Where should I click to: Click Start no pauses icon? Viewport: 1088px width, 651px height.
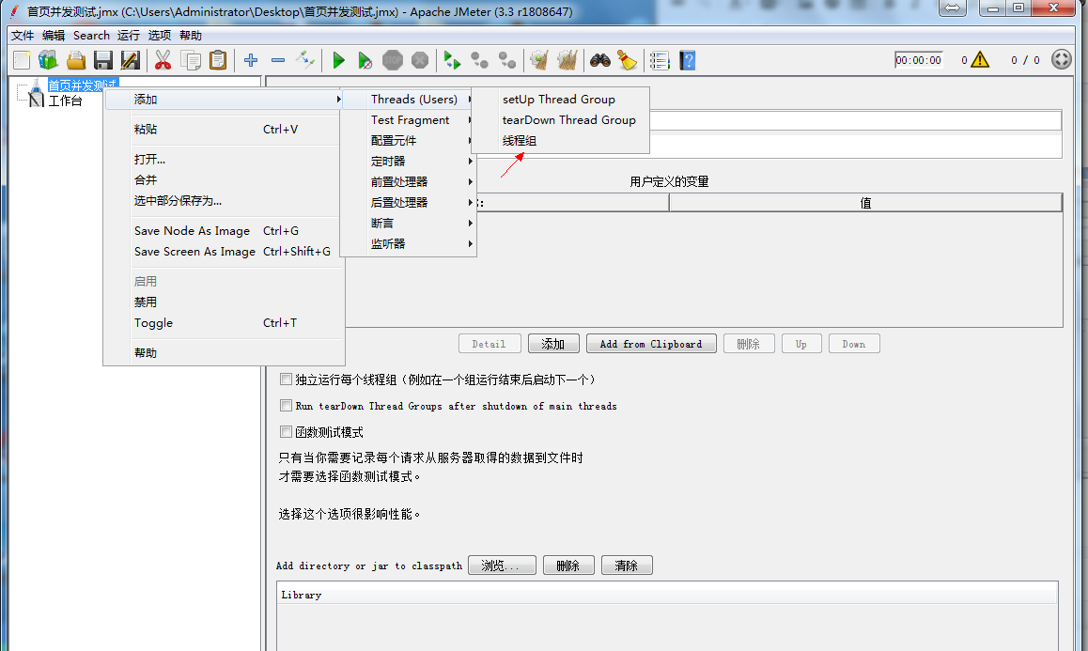tap(365, 60)
